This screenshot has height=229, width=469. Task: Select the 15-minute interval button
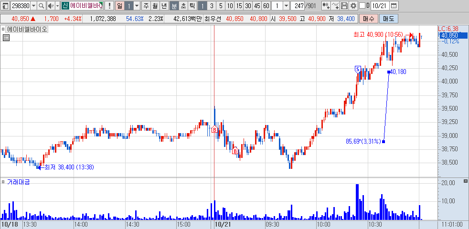click(x=239, y=6)
